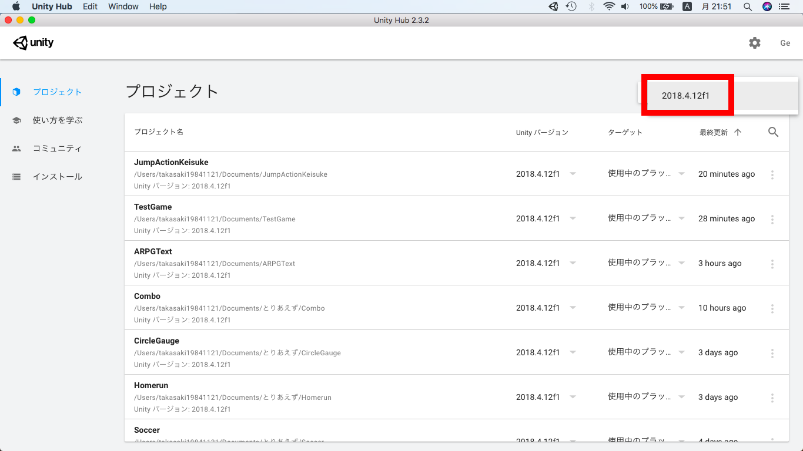803x451 pixels.
Task: Open more options for TestGame
Action: pyautogui.click(x=772, y=219)
